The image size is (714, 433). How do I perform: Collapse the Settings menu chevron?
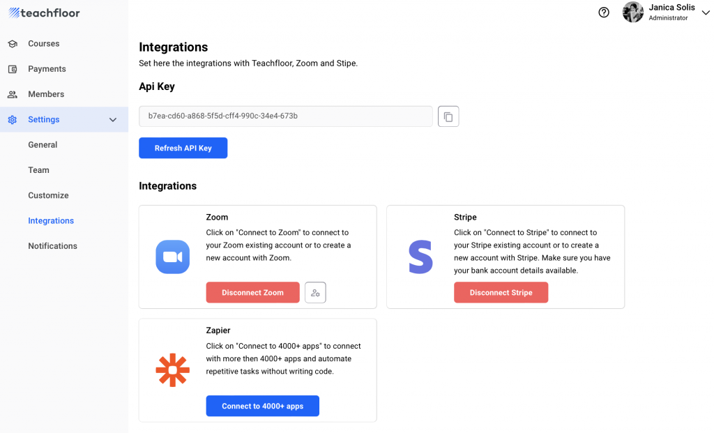(113, 120)
